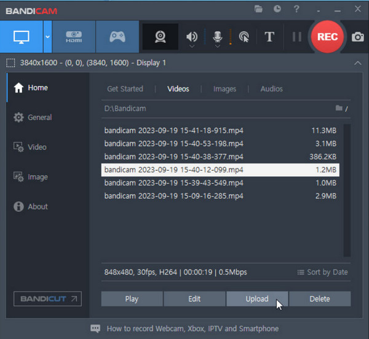Screen dimensions: 369x339
Task: Switch to Game recording mode
Action: 117,37
